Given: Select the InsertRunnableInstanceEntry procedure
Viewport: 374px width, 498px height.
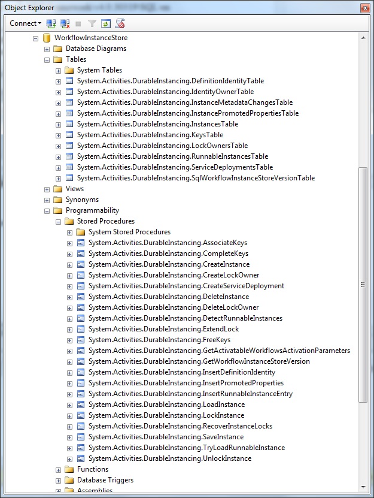Looking at the screenshot, I should [x=190, y=394].
